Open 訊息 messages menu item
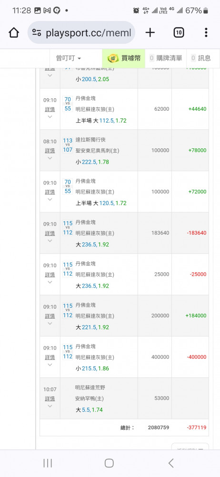 (x=200, y=58)
